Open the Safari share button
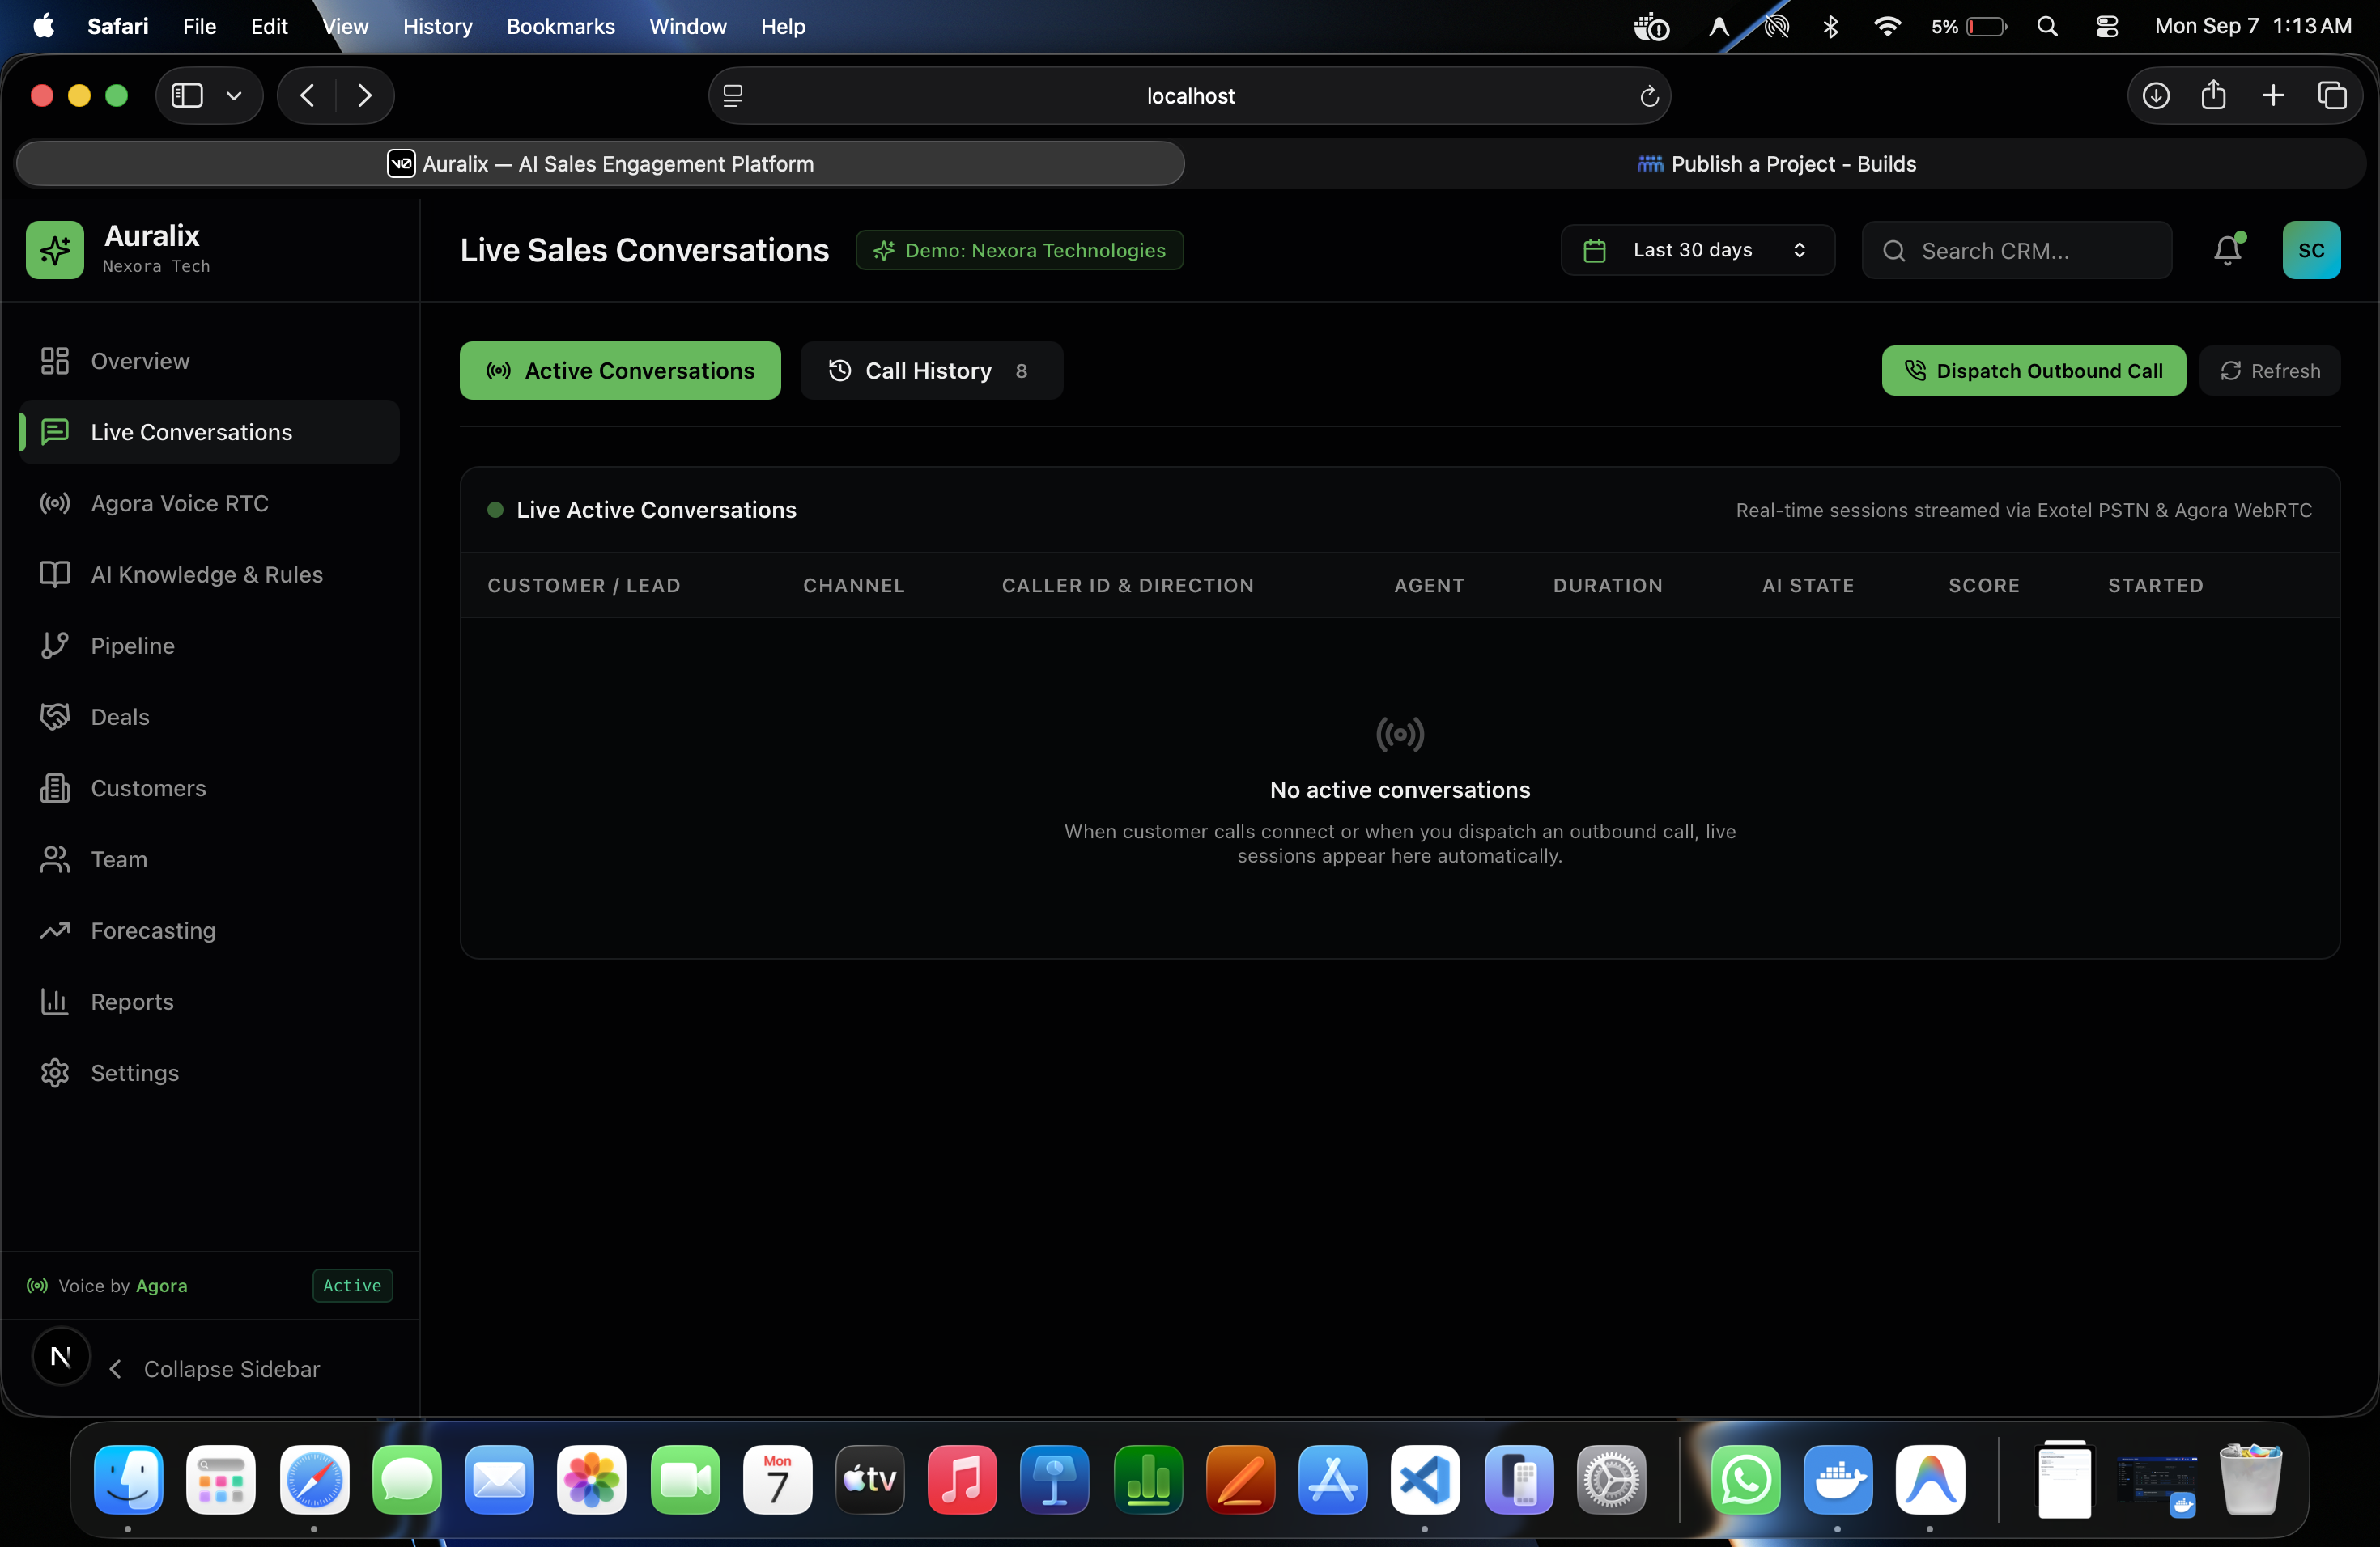The image size is (2380, 1547). pyautogui.click(x=2214, y=95)
